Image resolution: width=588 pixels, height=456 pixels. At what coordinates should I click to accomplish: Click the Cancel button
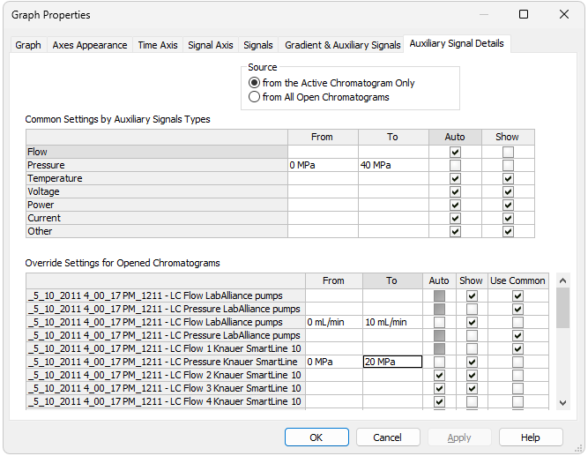pos(388,437)
